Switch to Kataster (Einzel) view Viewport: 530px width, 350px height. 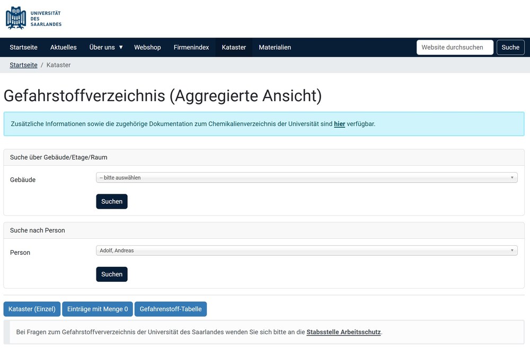click(32, 309)
